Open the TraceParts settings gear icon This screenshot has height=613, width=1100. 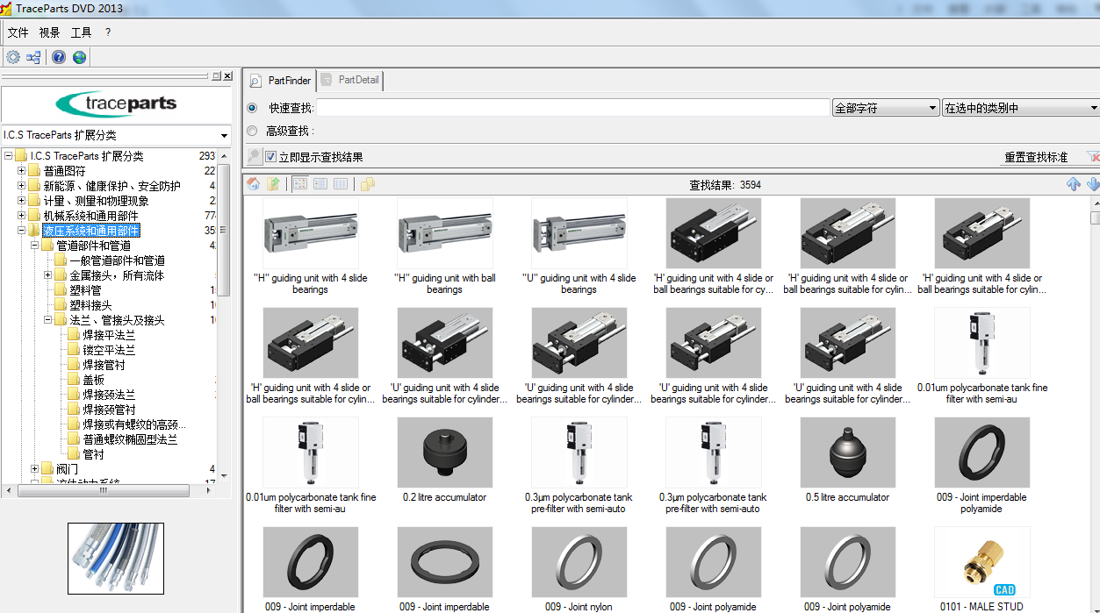(x=12, y=57)
